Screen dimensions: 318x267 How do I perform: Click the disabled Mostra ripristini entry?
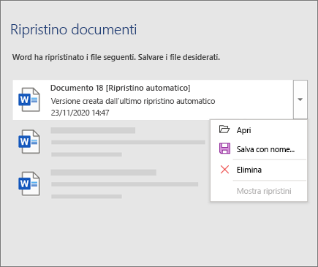point(259,191)
